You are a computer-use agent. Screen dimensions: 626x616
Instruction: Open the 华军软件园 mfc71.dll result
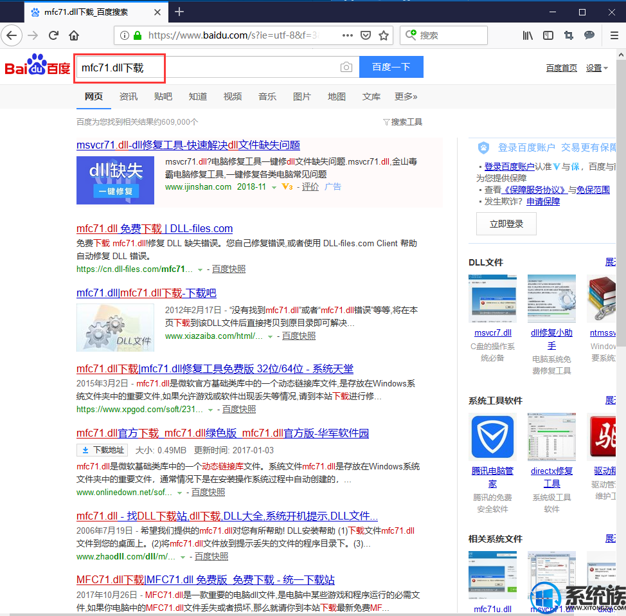[223, 433]
